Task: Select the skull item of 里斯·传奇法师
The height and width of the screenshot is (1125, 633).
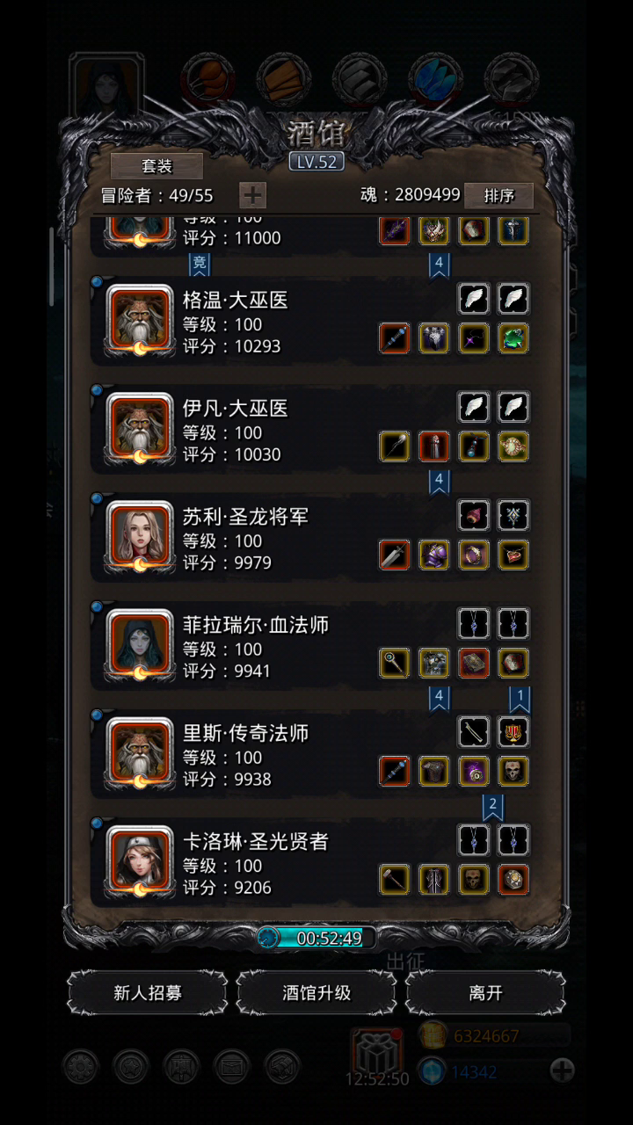Action: [513, 771]
